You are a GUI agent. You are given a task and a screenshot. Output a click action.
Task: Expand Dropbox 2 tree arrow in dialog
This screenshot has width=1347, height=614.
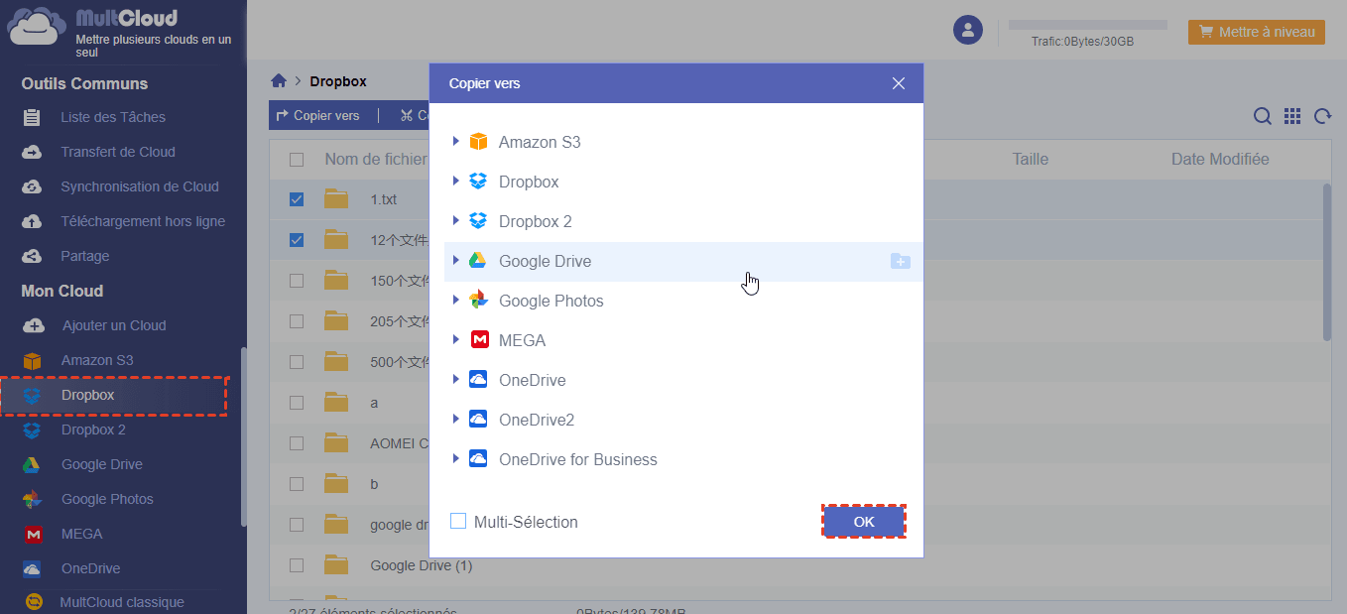point(456,221)
